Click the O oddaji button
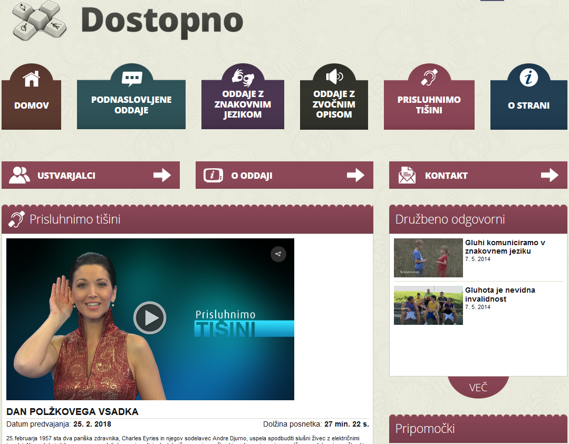 (x=284, y=176)
